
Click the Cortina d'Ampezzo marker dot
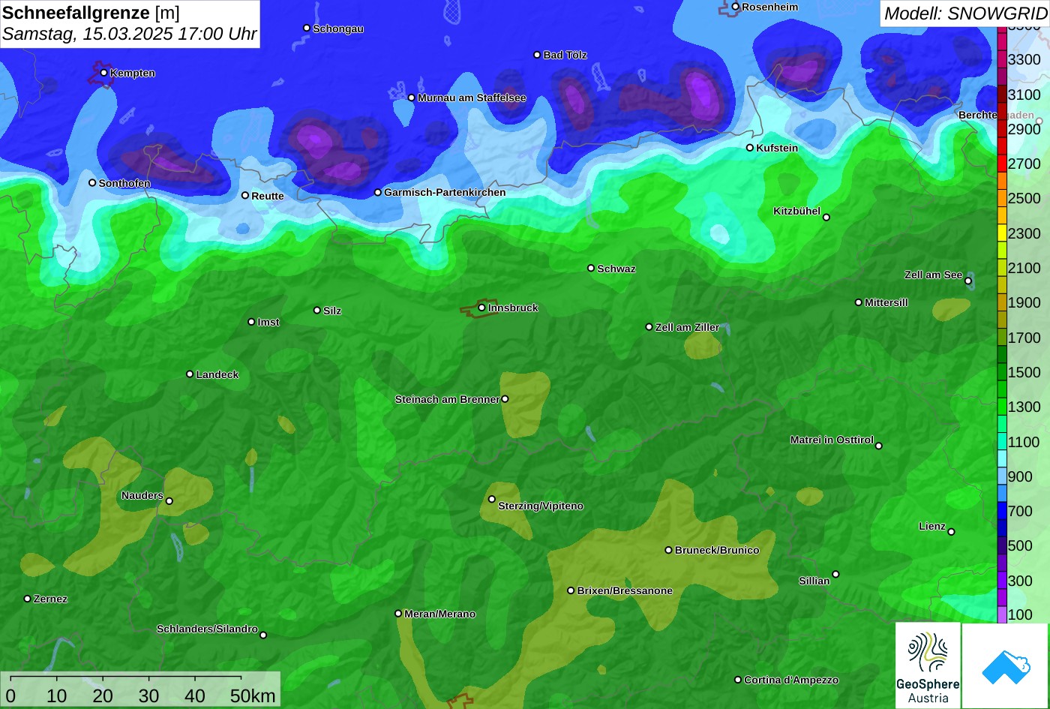point(737,680)
